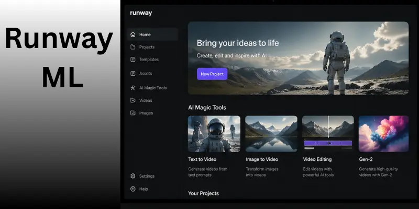Click the Settings gear icon
Viewport: 419px width, 209px height.
[133, 176]
